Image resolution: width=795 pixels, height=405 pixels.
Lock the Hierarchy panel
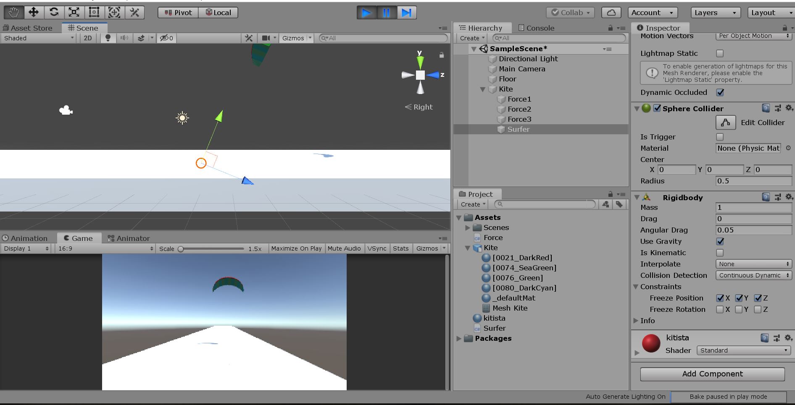(610, 28)
